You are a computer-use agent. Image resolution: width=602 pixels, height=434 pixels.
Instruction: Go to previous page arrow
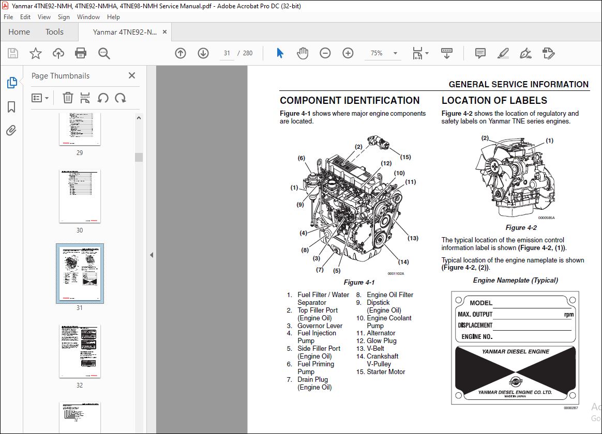pyautogui.click(x=180, y=53)
